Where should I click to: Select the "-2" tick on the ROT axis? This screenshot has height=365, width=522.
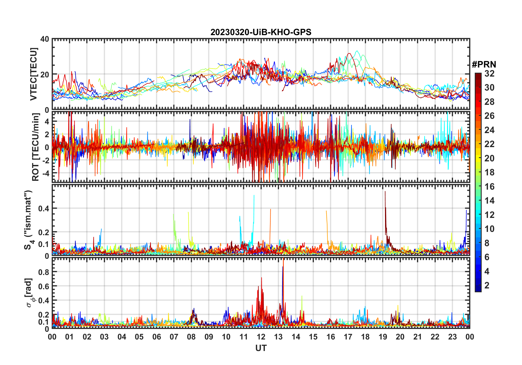[x=45, y=161]
